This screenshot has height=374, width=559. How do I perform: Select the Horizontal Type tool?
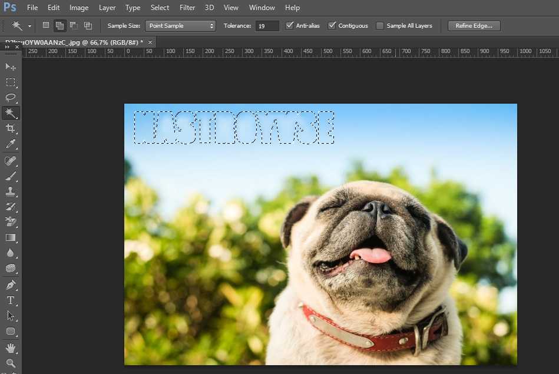(11, 300)
